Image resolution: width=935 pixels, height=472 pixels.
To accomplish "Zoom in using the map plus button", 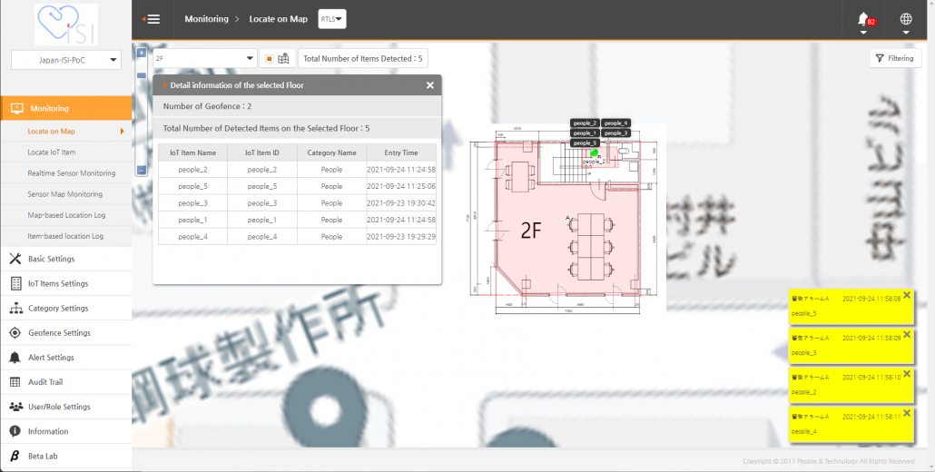I will 141,53.
